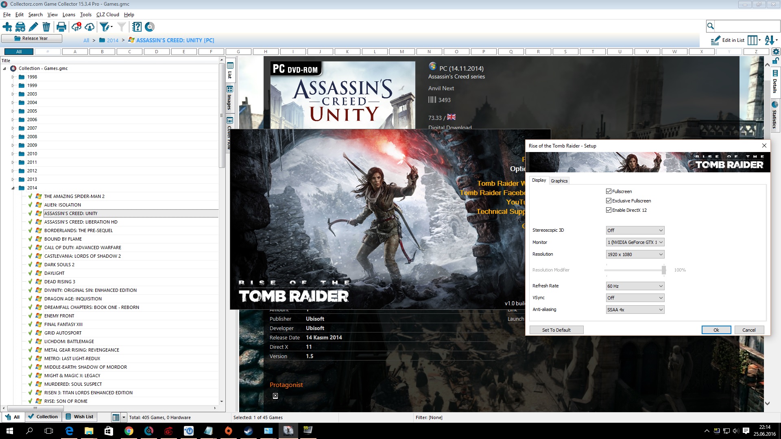
Task: Open Steam from the taskbar
Action: [x=248, y=431]
